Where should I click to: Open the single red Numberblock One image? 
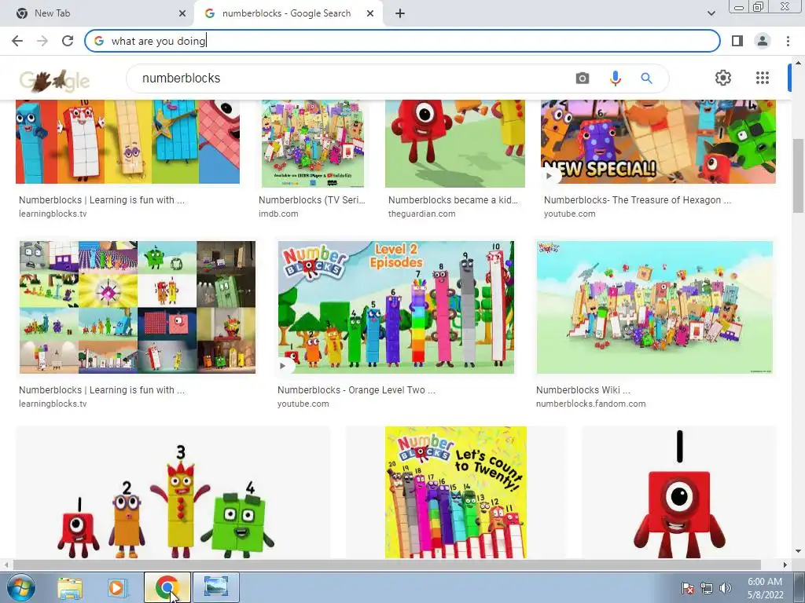(678, 492)
